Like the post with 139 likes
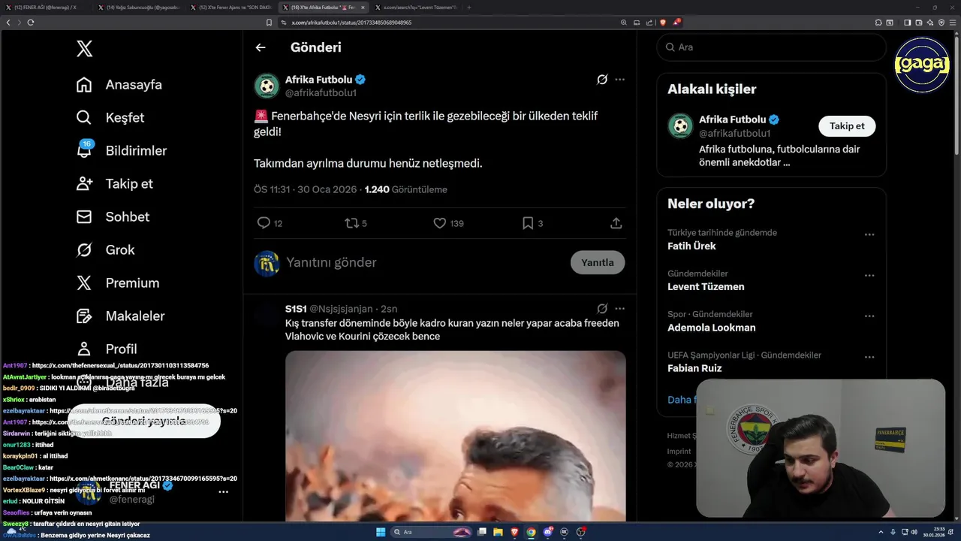 pos(440,223)
